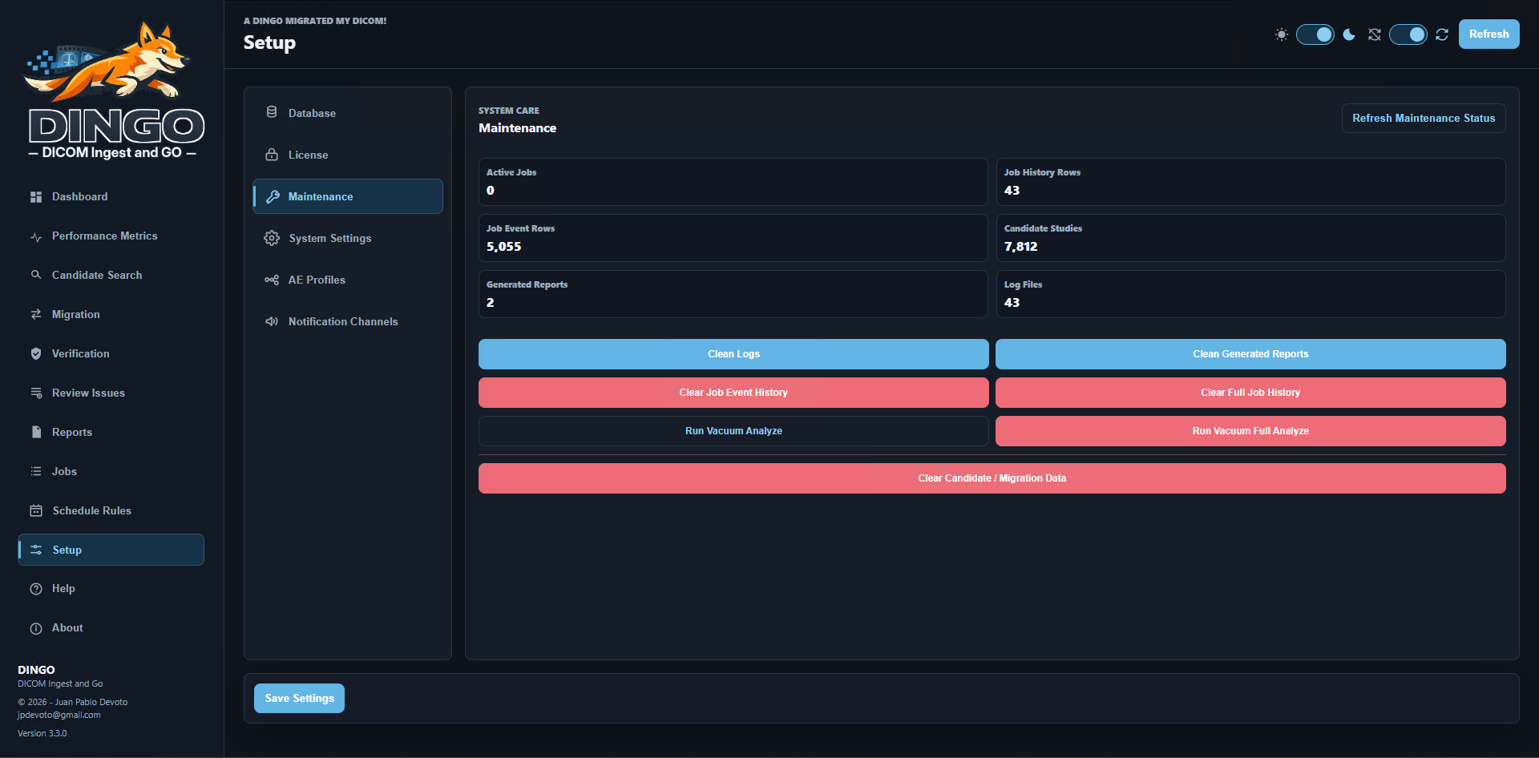Click the Jobs list icon
The height and width of the screenshot is (758, 1539).
(36, 471)
